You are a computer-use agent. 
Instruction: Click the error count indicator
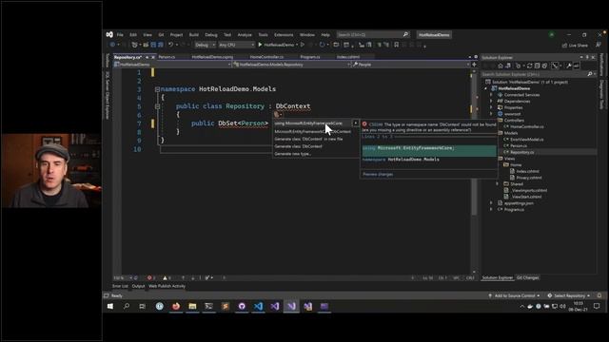click(x=151, y=278)
